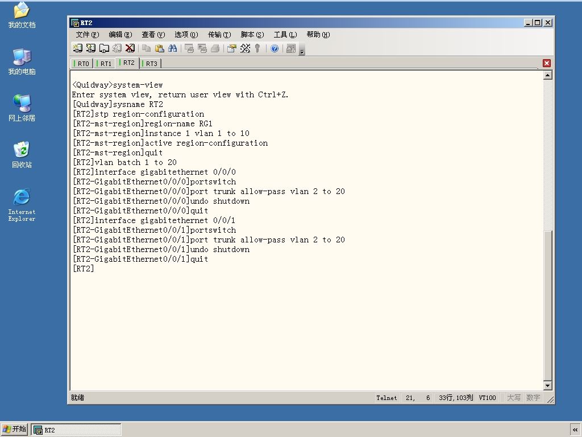Select the 网上邻居 desktop icon
Screen dimensions: 582x437
point(22,109)
